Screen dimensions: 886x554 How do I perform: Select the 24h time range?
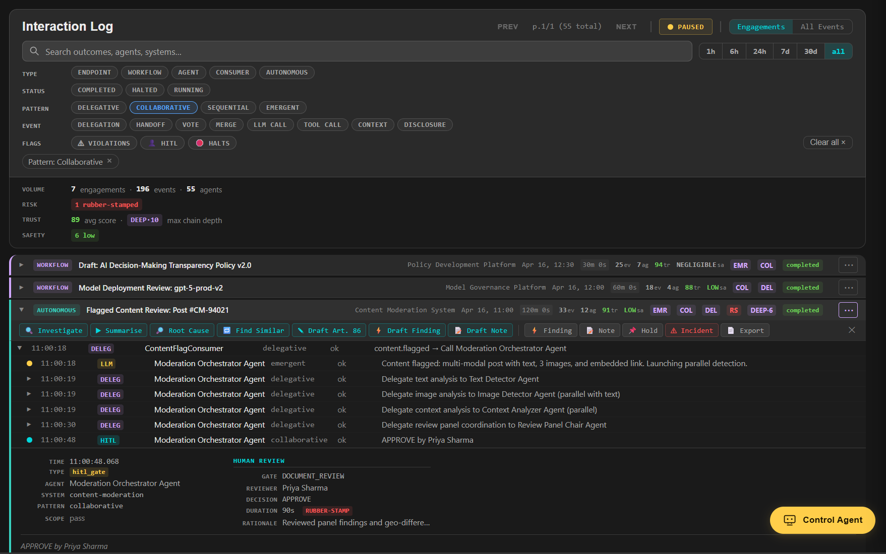pyautogui.click(x=759, y=51)
